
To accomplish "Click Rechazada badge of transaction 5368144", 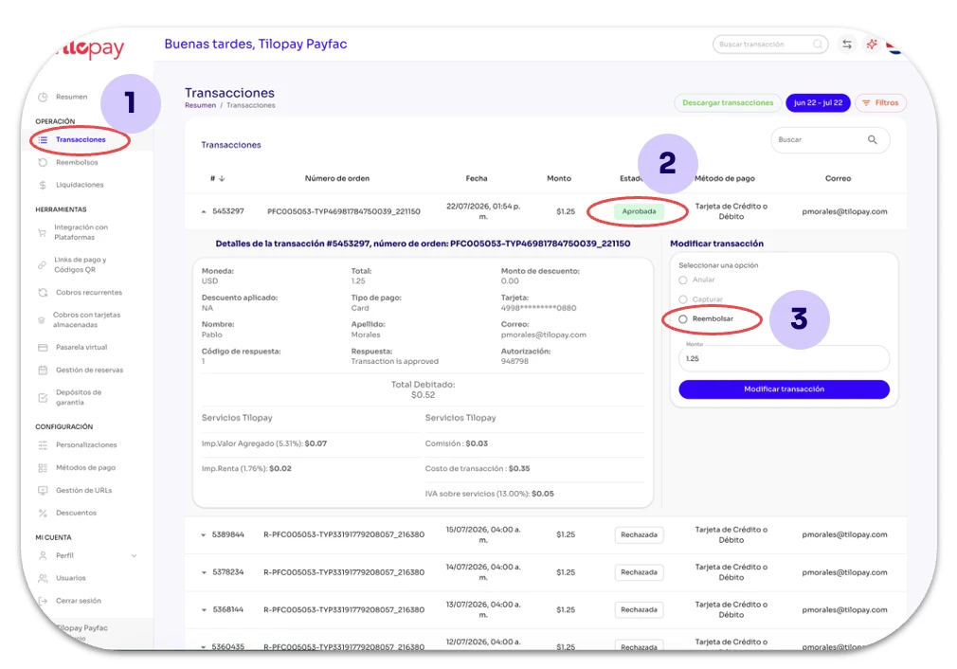I will [x=639, y=610].
